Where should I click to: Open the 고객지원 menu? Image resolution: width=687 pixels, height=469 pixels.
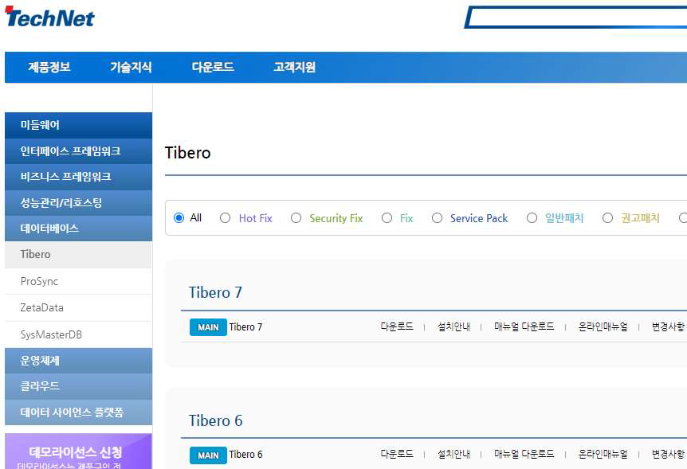[x=294, y=67]
